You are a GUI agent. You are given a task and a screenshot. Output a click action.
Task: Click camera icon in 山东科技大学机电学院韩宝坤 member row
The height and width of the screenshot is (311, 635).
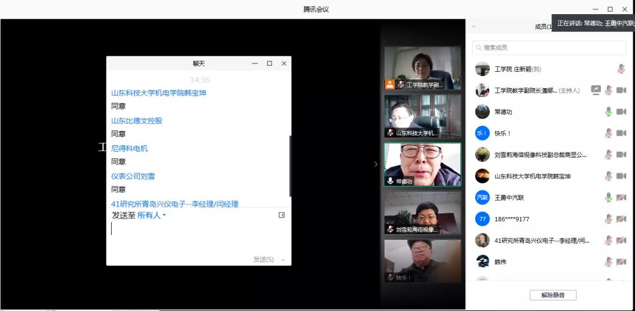621,176
